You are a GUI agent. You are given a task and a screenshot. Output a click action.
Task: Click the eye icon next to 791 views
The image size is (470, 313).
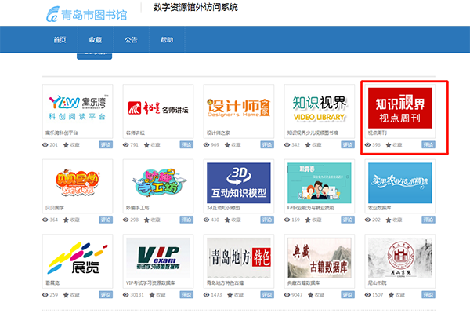tap(126, 145)
